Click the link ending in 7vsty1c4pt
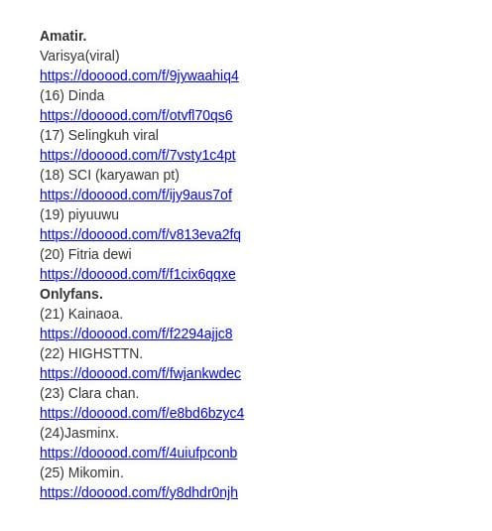 pos(138,155)
